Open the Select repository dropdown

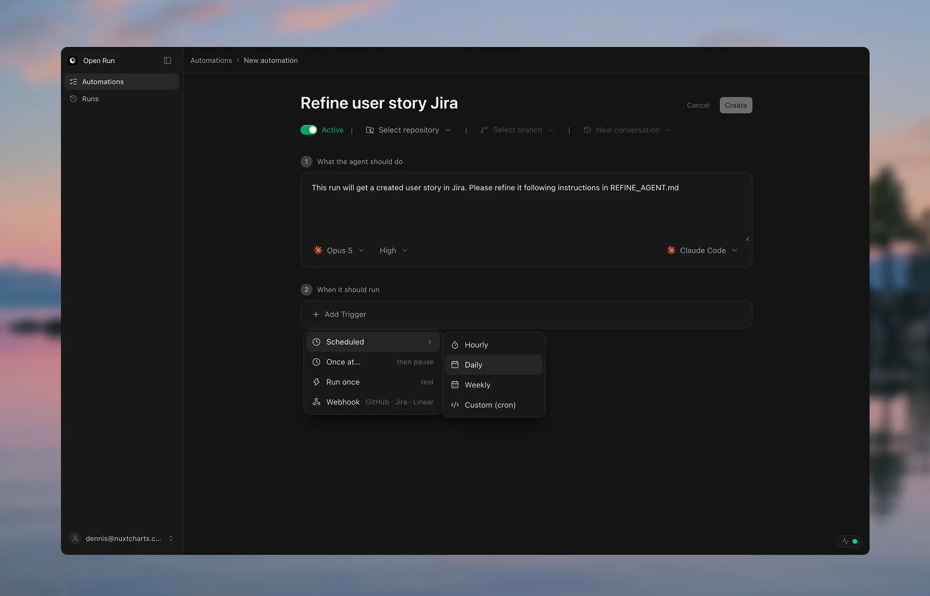409,130
